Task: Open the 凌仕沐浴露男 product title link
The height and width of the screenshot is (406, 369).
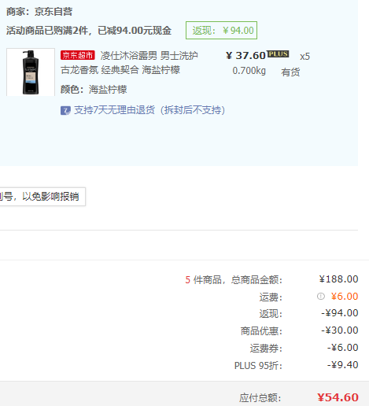Action: 129,63
